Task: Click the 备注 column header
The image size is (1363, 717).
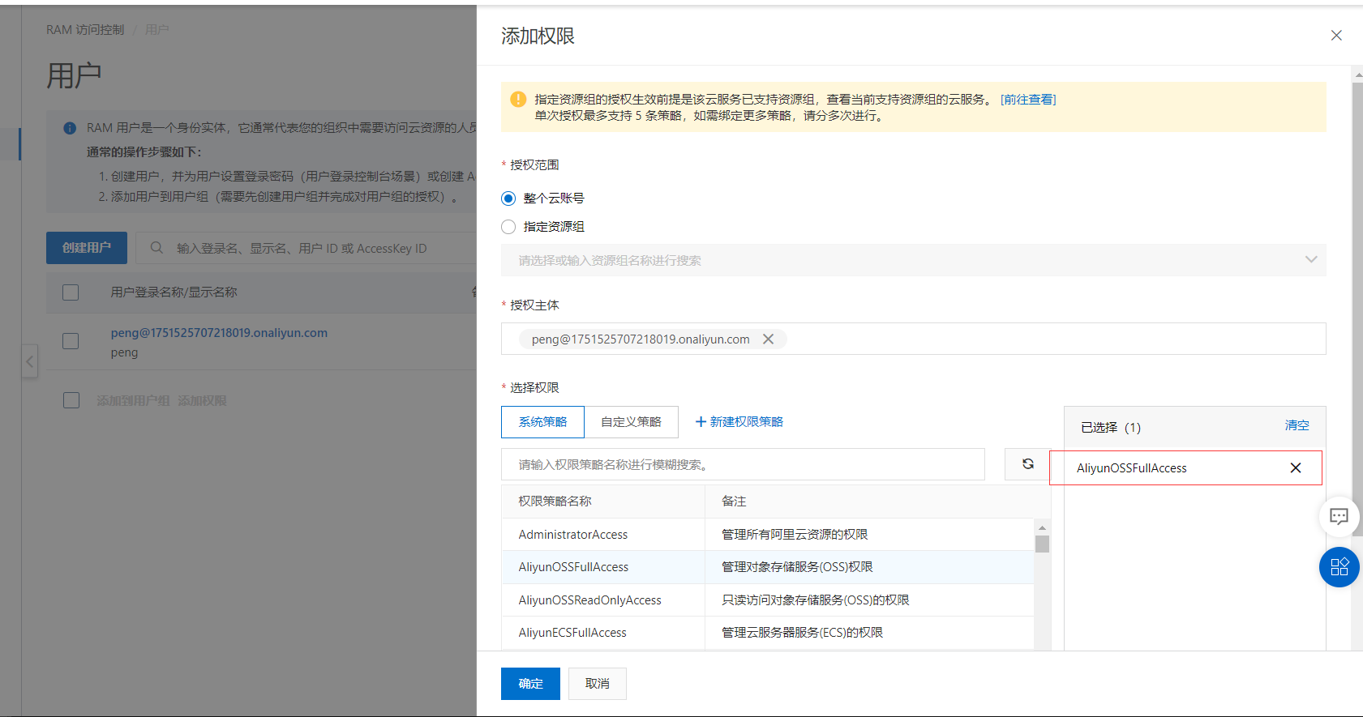Action: (734, 501)
